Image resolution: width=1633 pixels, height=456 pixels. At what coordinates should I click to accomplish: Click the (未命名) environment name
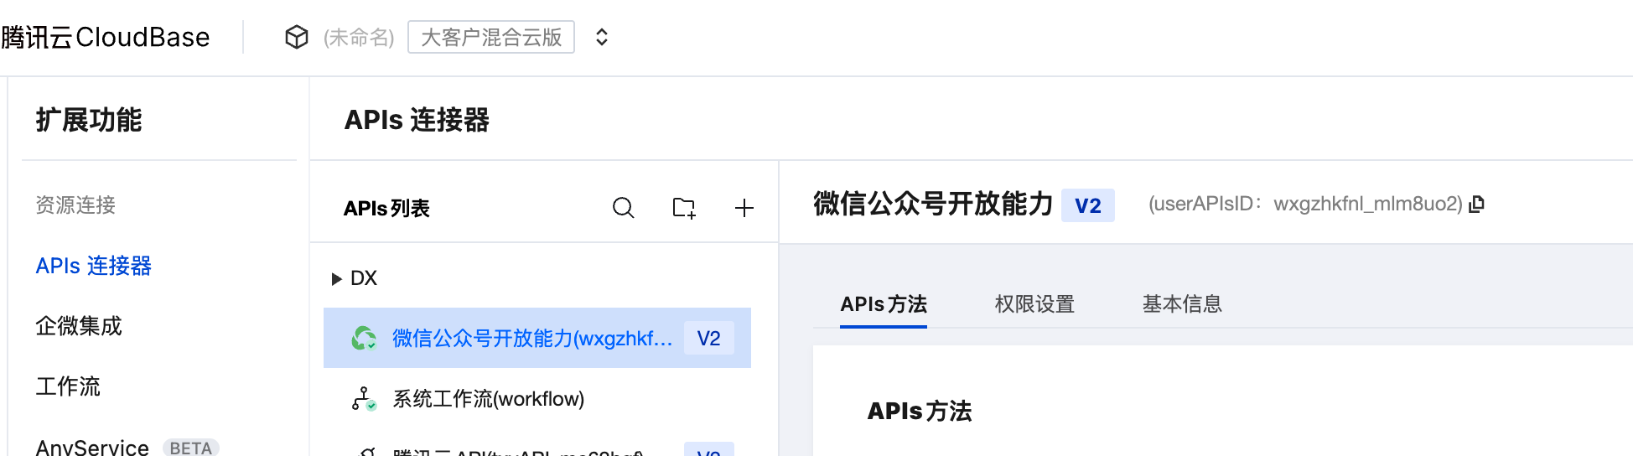pyautogui.click(x=359, y=37)
